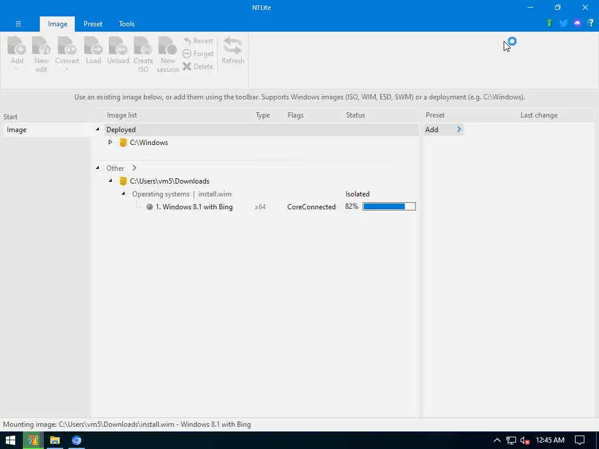This screenshot has height=449, width=599.
Task: Click the green update arrow icon
Action: click(x=549, y=23)
